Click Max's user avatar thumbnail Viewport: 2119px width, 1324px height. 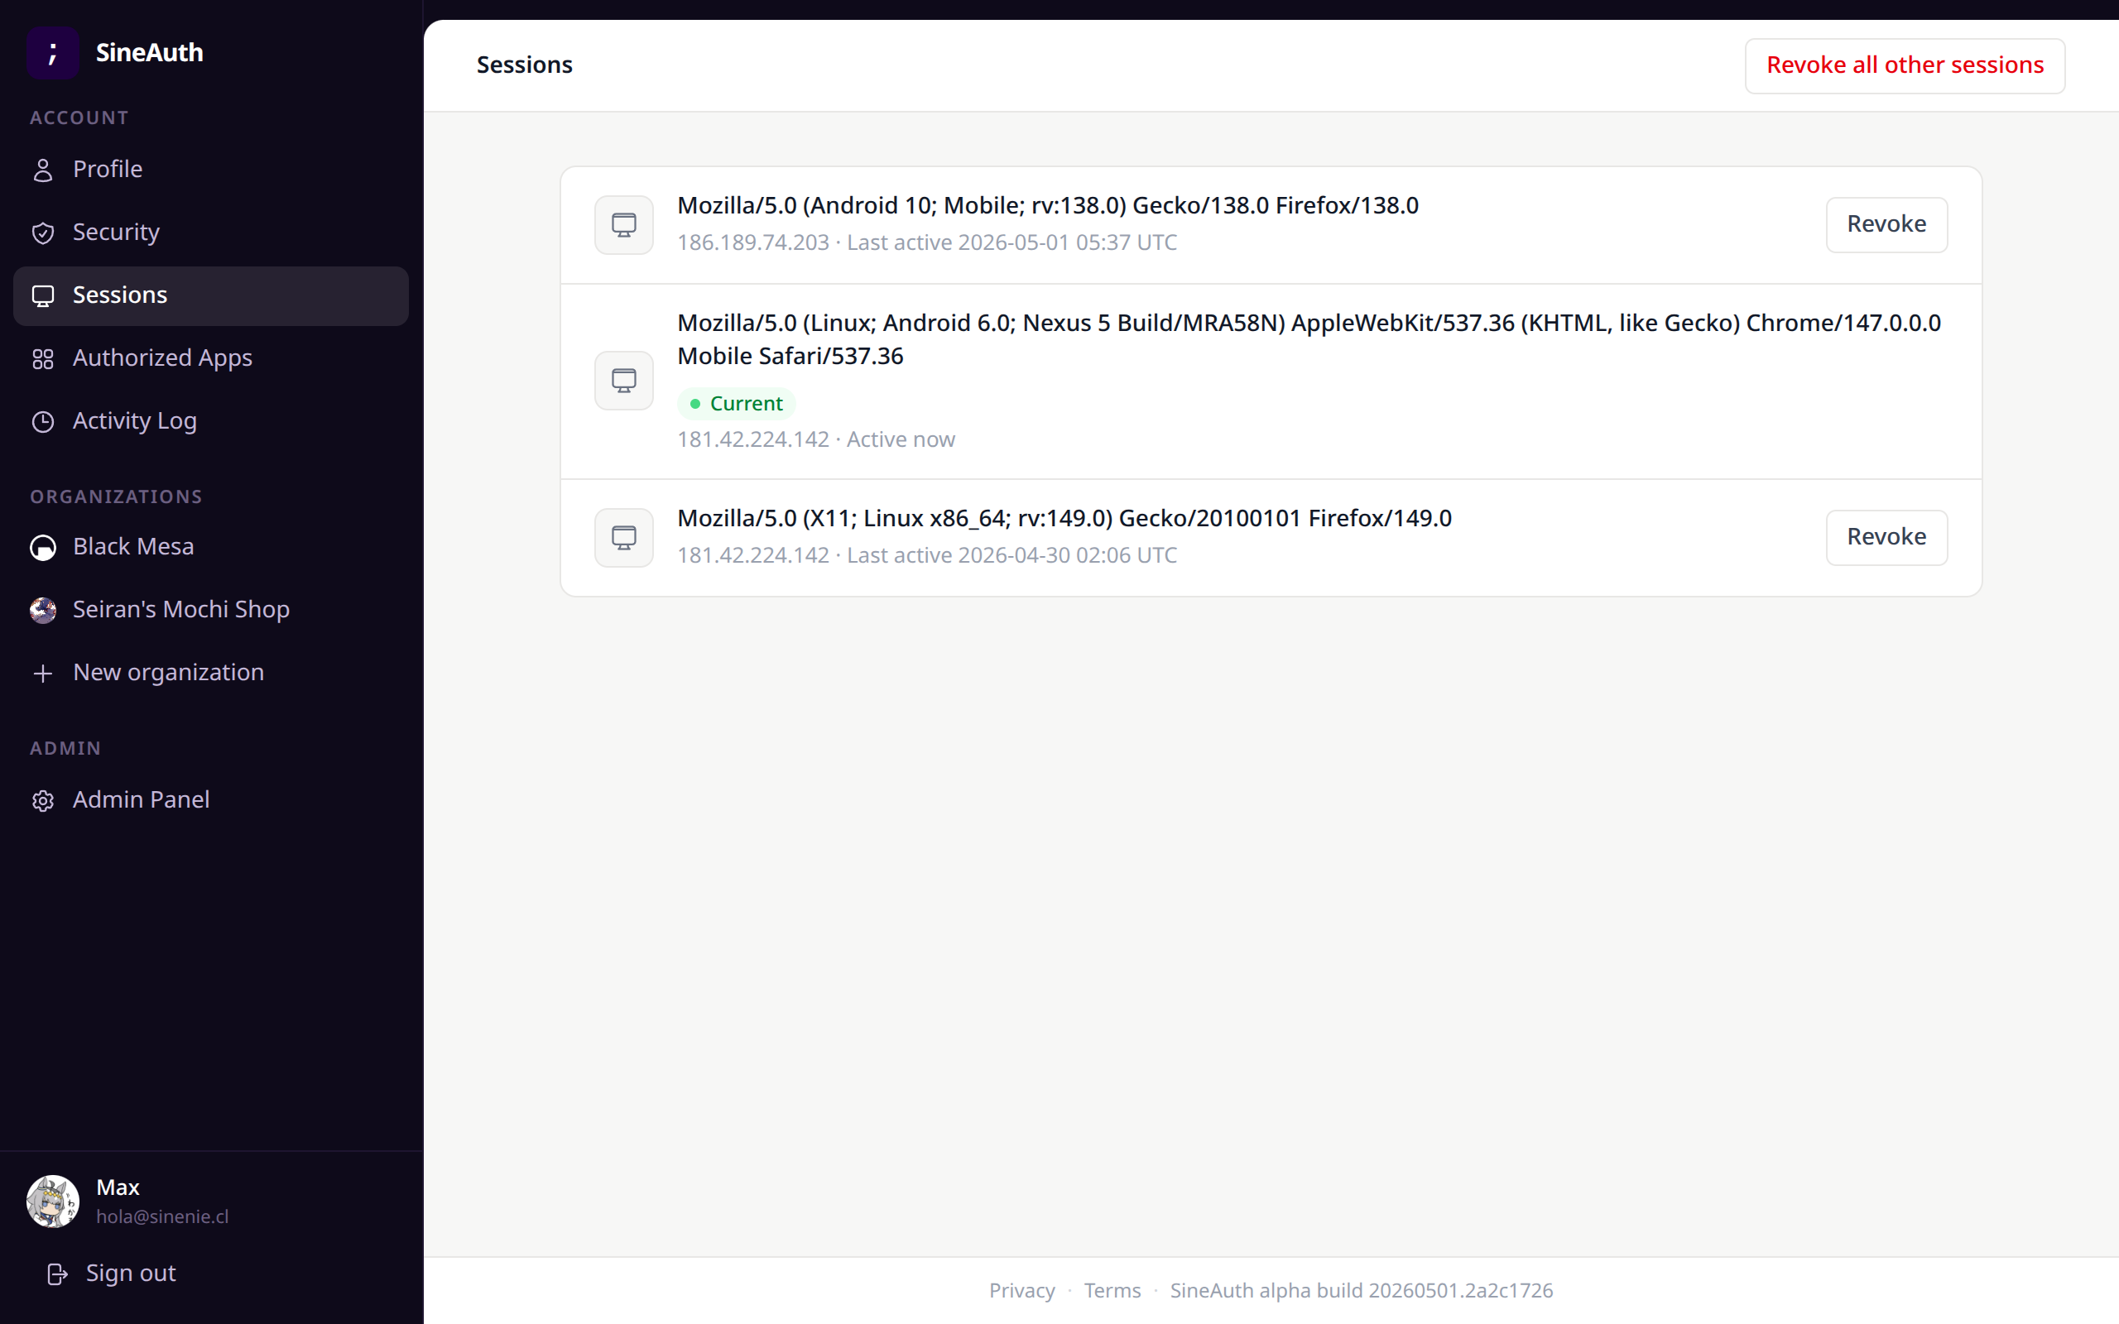coord(52,1202)
